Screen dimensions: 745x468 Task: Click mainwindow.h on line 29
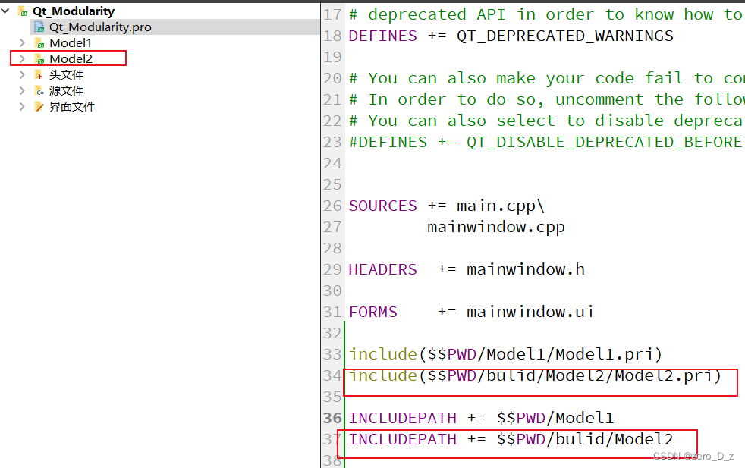tap(526, 269)
